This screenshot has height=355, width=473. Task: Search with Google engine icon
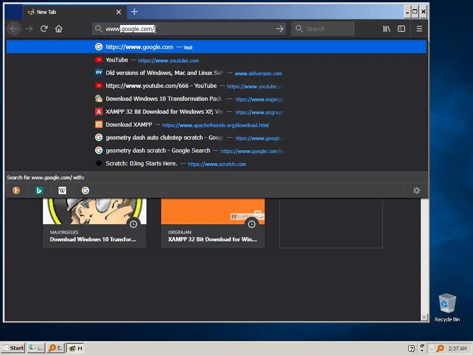click(85, 190)
